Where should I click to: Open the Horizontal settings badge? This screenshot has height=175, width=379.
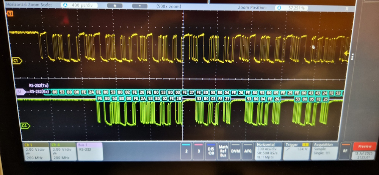pos(268,152)
